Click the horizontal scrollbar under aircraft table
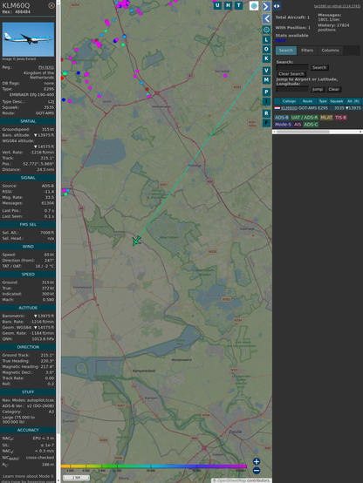363x483 pixels. point(317,132)
